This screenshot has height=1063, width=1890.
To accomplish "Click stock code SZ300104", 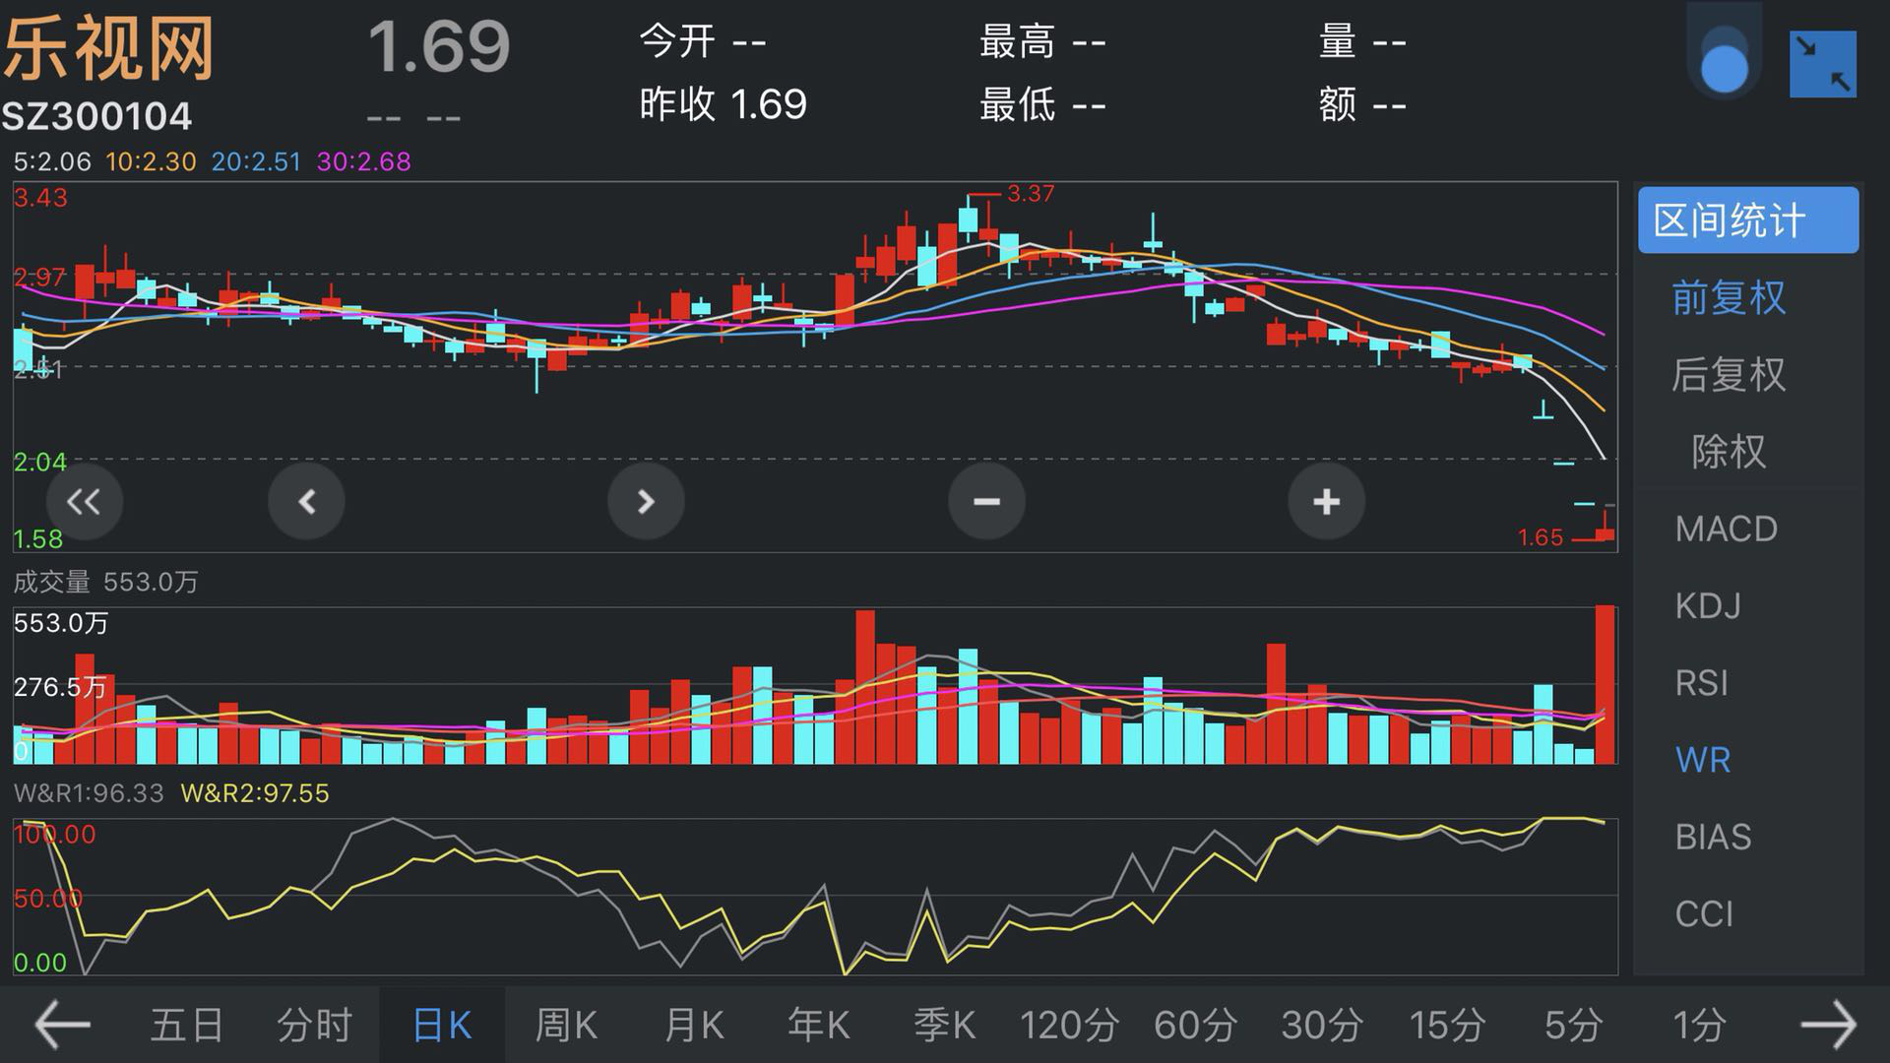I will click(96, 116).
